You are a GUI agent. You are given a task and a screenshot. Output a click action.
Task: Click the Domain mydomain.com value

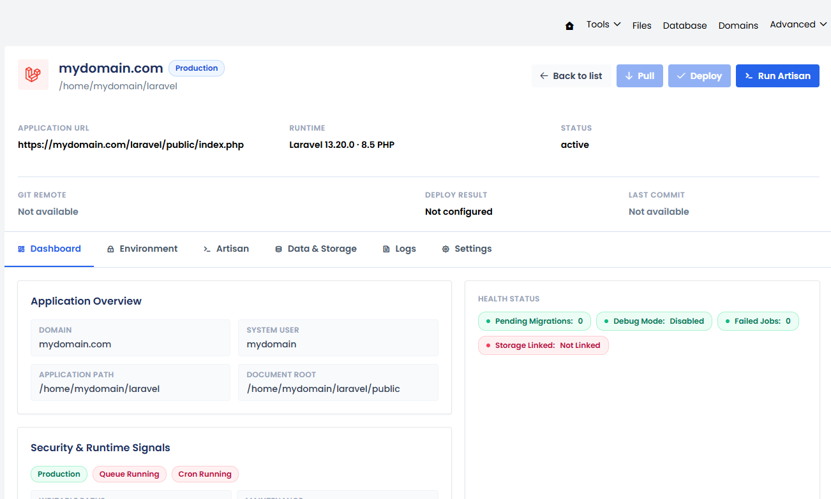point(75,344)
